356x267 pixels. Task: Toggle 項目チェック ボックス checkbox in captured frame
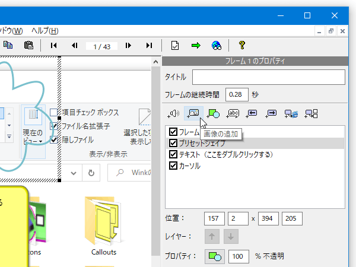(53, 112)
